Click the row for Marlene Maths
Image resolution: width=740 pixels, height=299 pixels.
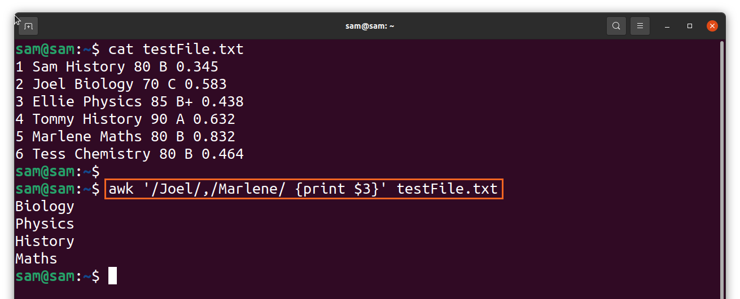(x=125, y=137)
